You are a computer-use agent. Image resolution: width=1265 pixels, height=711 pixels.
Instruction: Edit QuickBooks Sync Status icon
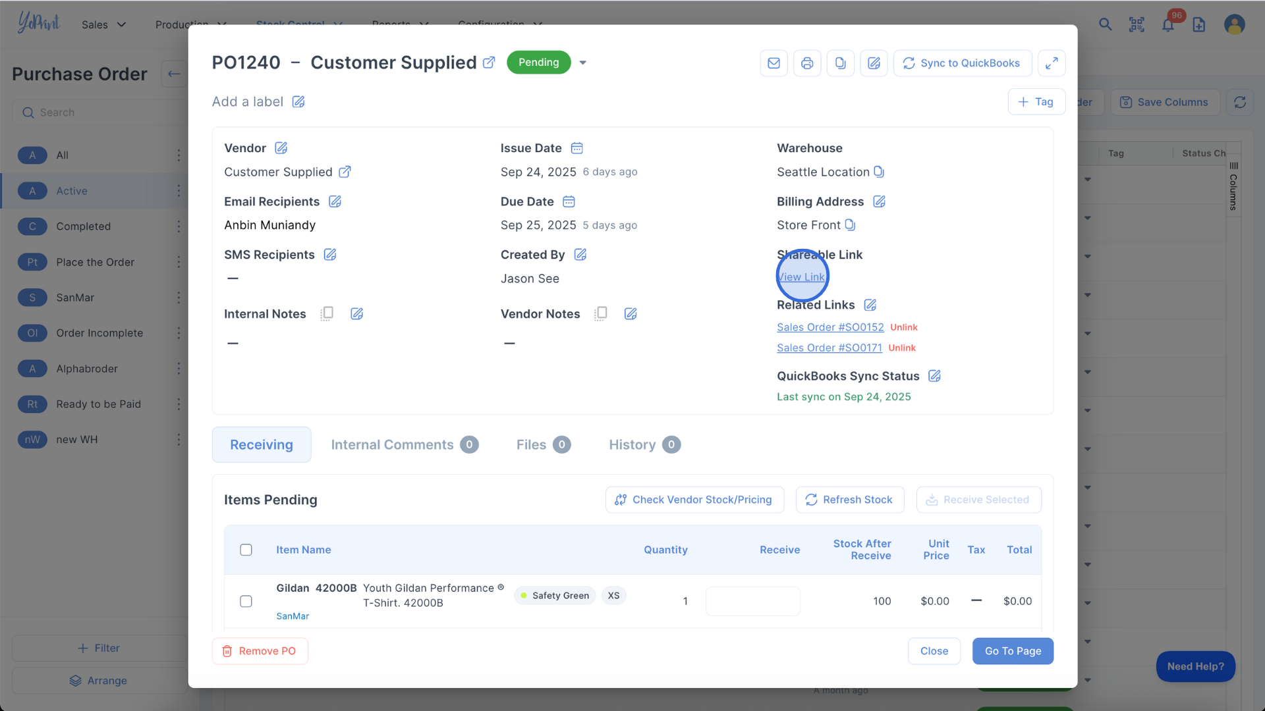pyautogui.click(x=934, y=376)
